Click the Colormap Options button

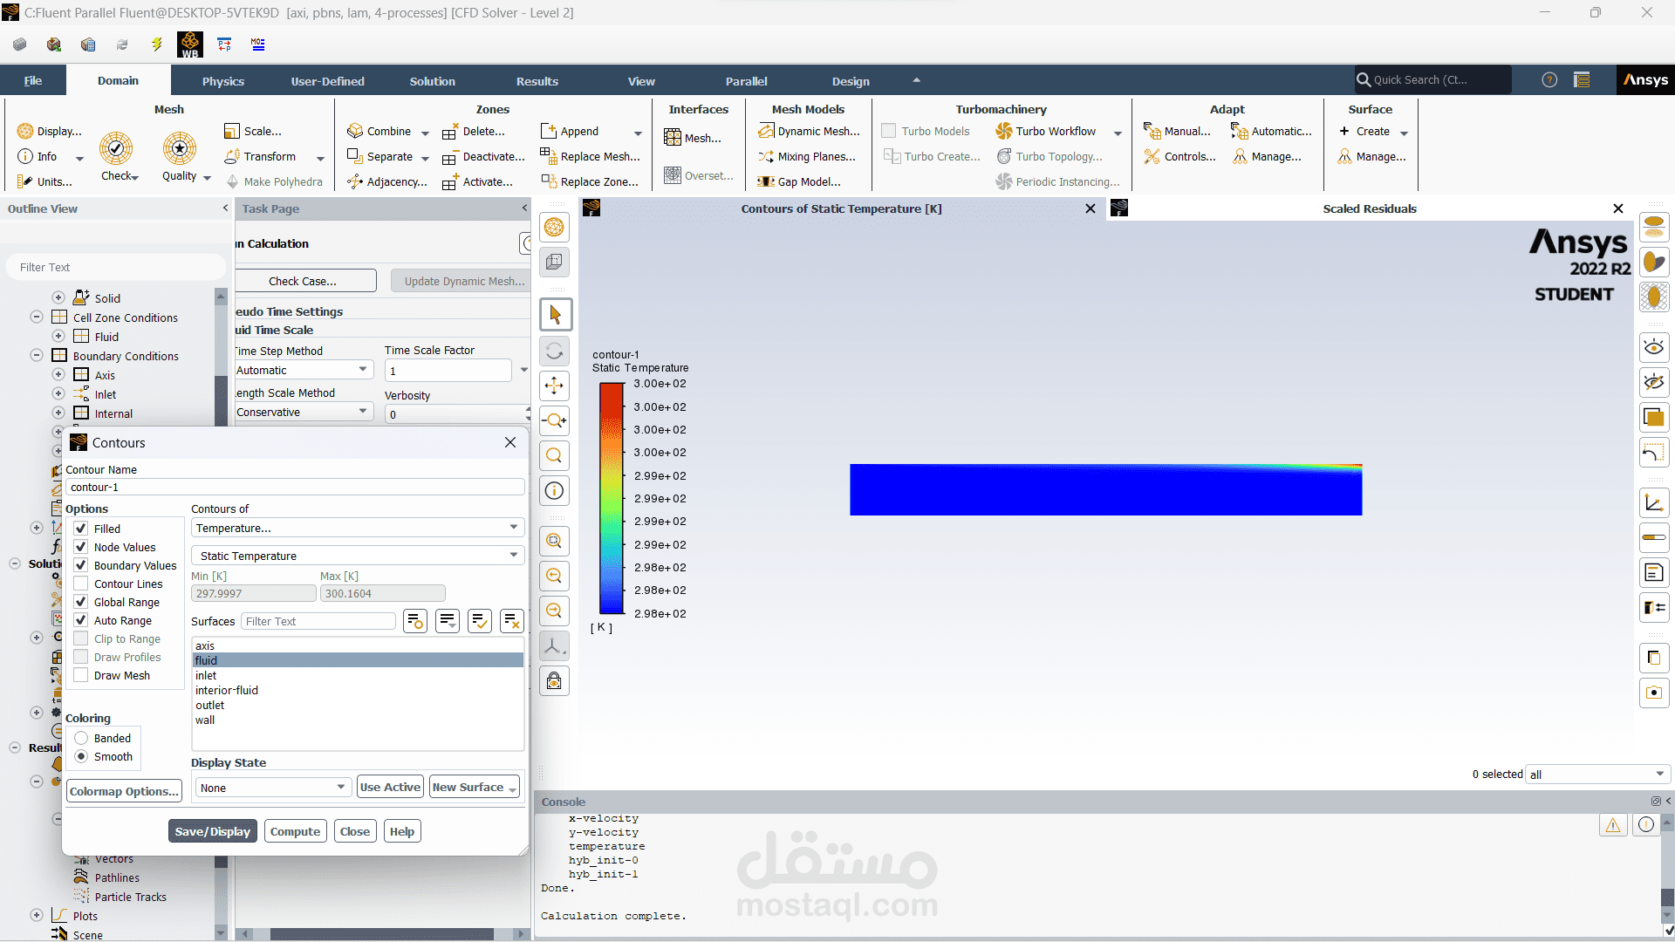(x=124, y=791)
